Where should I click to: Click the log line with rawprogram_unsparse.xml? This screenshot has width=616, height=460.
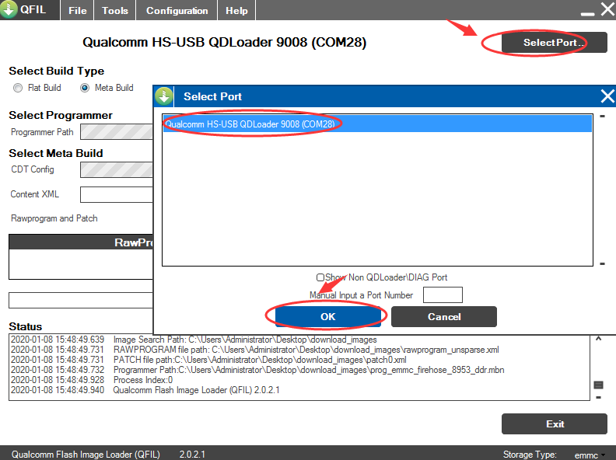pos(254,350)
